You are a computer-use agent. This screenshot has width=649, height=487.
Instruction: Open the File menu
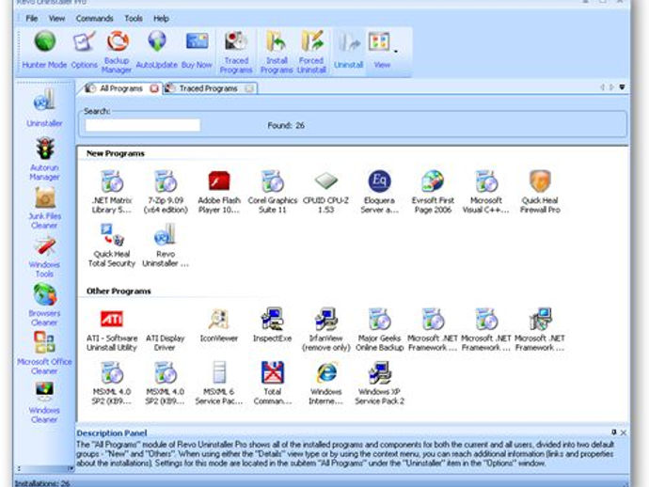pyautogui.click(x=31, y=18)
